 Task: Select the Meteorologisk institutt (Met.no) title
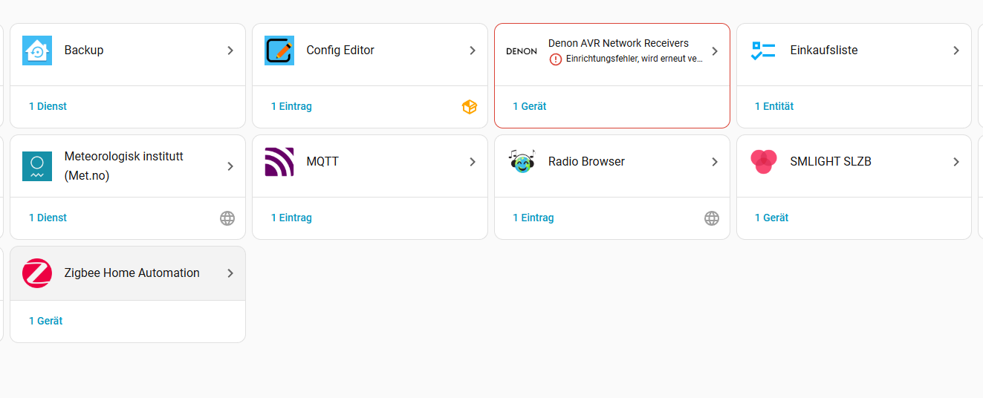click(x=124, y=166)
